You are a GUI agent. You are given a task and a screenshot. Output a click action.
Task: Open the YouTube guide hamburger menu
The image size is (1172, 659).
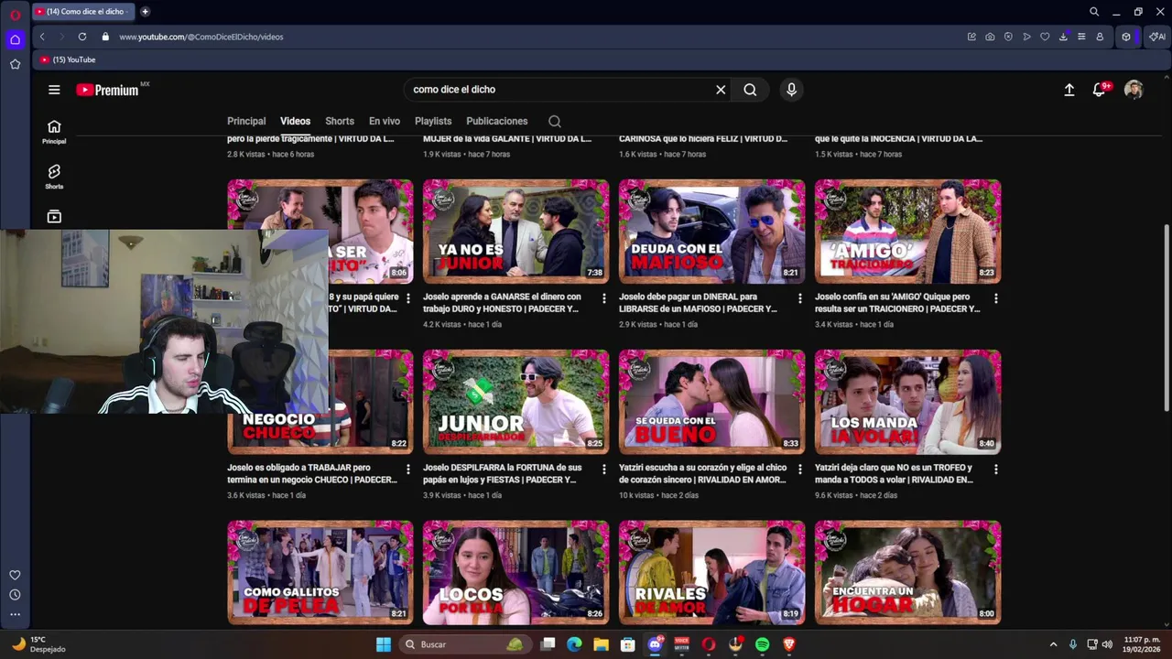pyautogui.click(x=54, y=90)
